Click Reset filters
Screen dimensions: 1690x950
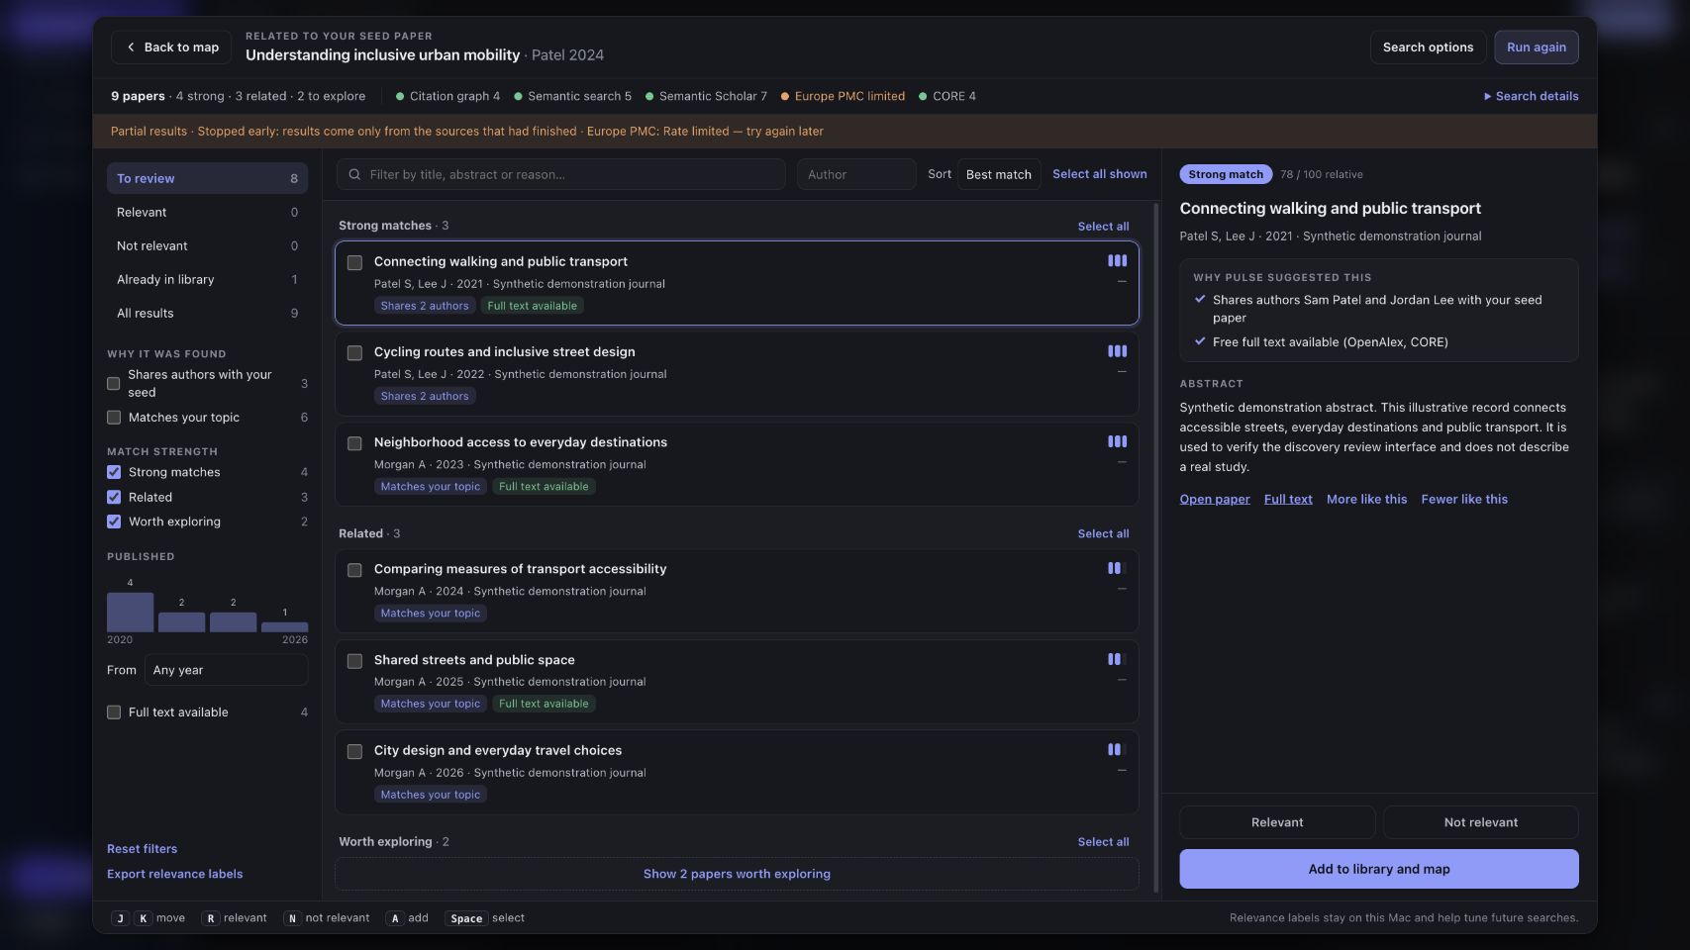click(143, 849)
